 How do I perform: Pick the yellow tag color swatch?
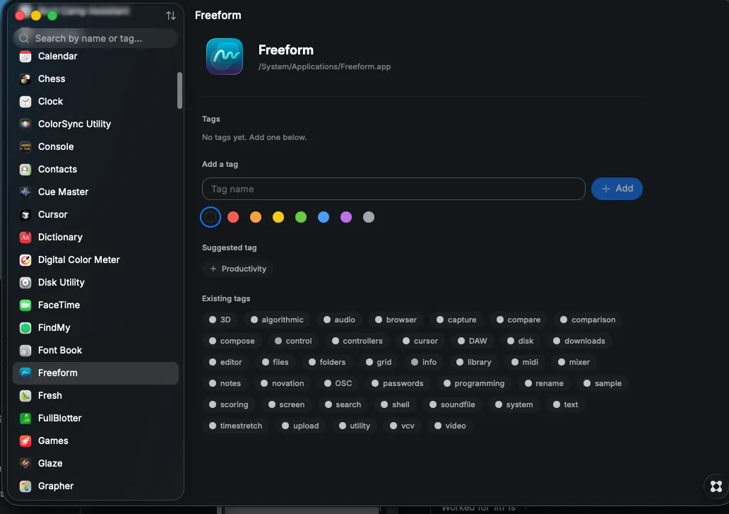pyautogui.click(x=278, y=217)
